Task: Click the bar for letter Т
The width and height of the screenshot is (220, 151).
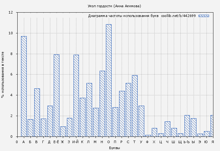Action: click(135, 106)
